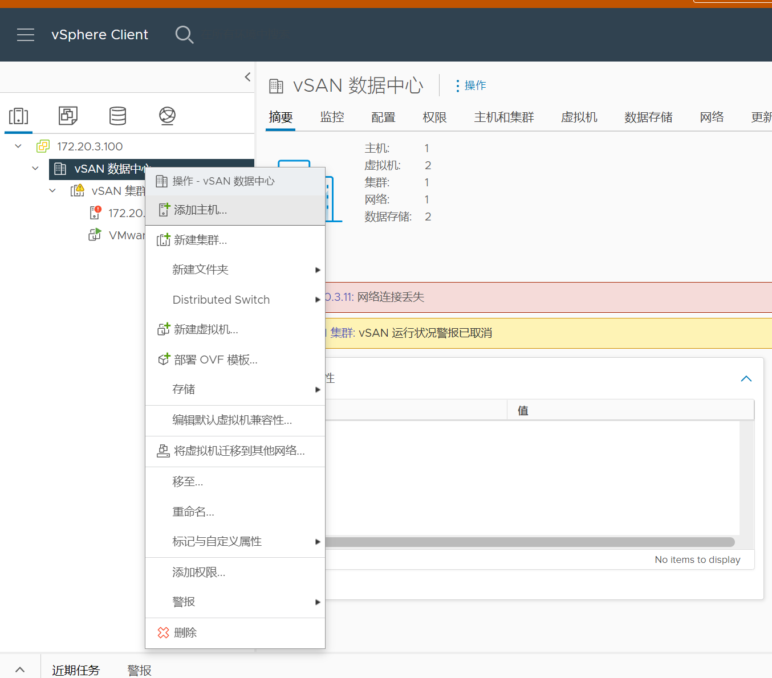Open the Distributed Switch menu entry
The height and width of the screenshot is (678, 772).
point(235,300)
